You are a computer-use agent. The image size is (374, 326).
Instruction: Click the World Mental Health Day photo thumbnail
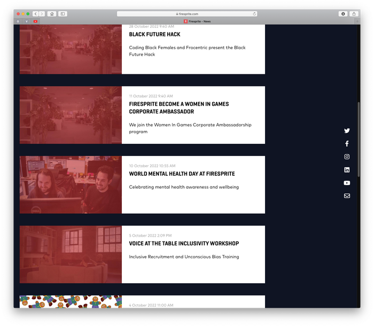coord(71,185)
